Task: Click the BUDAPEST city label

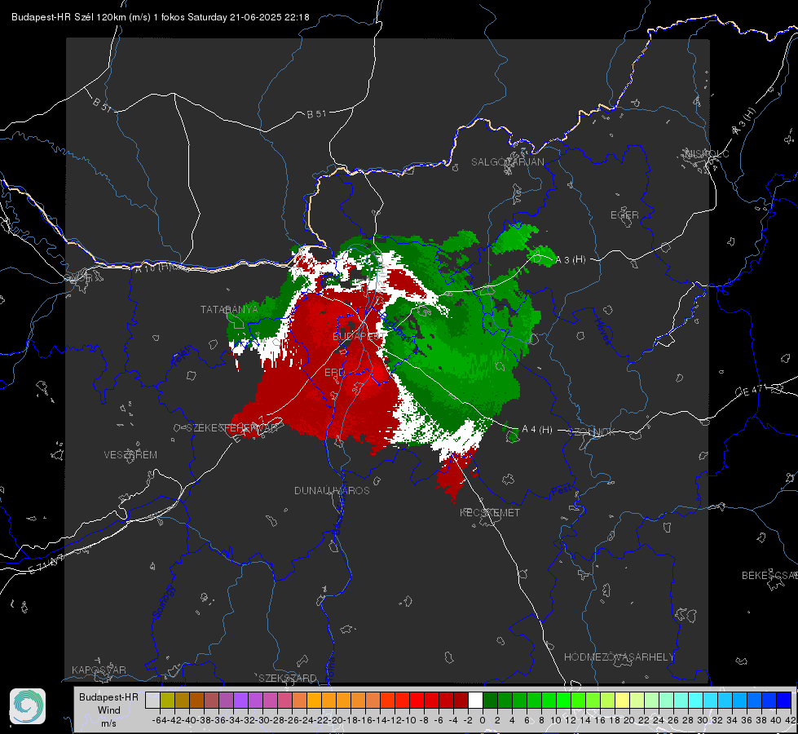Action: point(359,337)
